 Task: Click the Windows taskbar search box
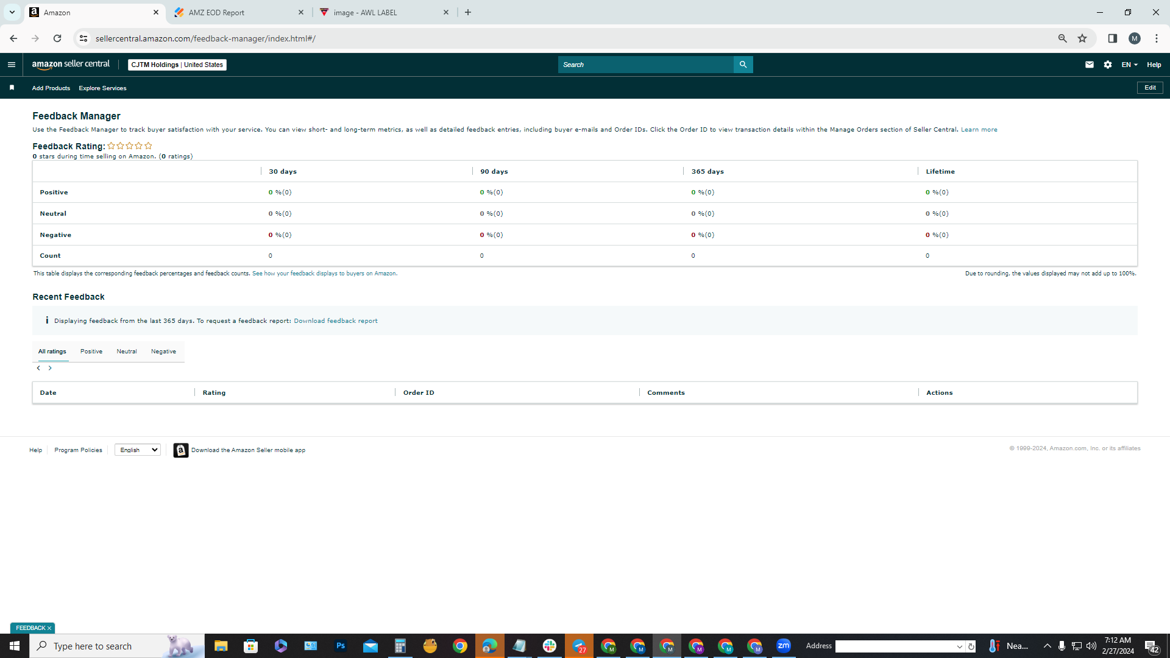(117, 646)
